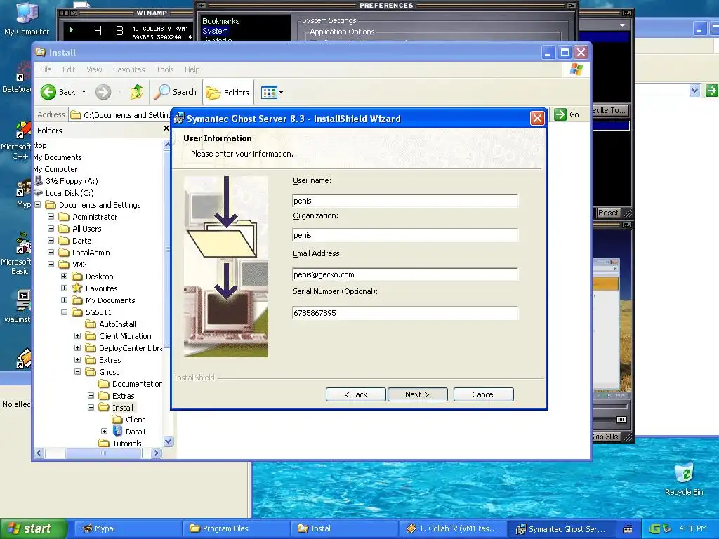Switch to Mypal in the taskbar
The height and width of the screenshot is (539, 719).
coord(128,529)
